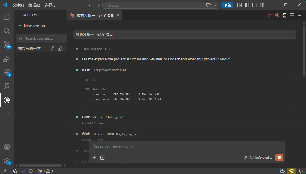Click the yellow highlighted status bar icon

click(292, 171)
